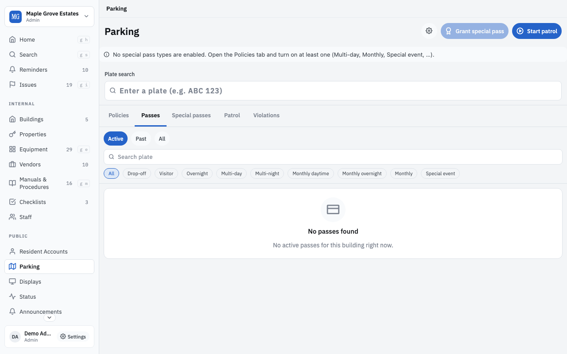Filter passes by Overnight type
567x354 pixels.
tap(197, 173)
